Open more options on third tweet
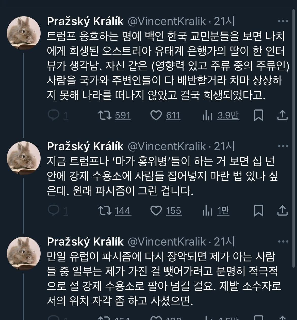This screenshot has width=297, height=320. pyautogui.click(x=283, y=241)
